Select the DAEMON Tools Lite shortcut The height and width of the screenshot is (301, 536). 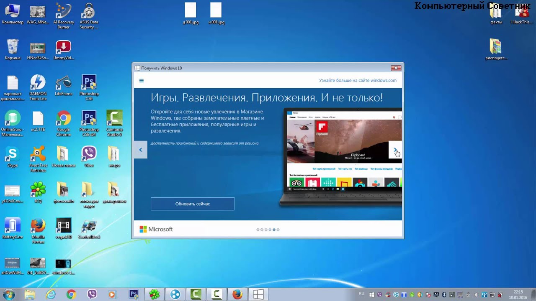38,88
